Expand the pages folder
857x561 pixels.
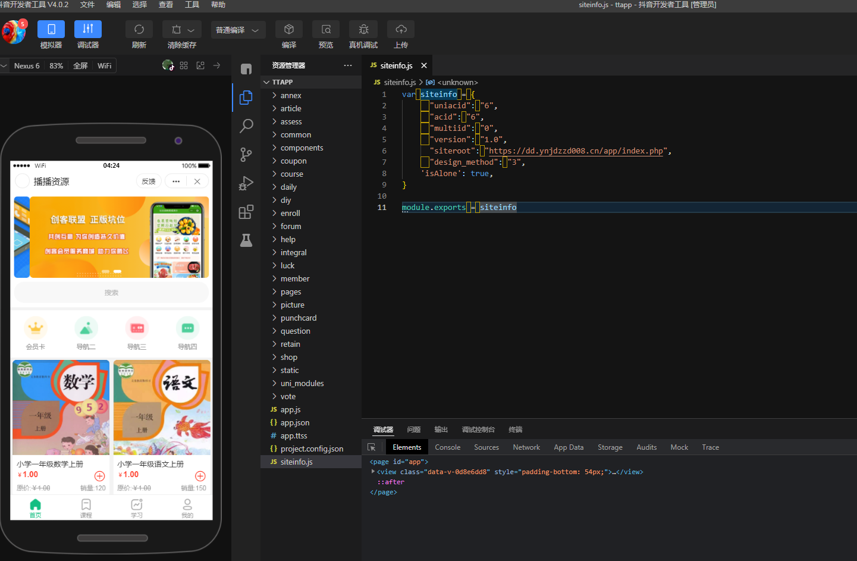[311, 292]
